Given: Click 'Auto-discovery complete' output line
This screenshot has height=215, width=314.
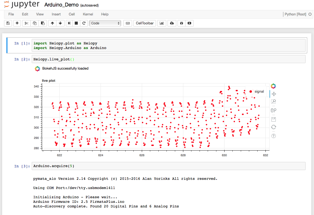Looking at the screenshot, I should (x=106, y=206).
